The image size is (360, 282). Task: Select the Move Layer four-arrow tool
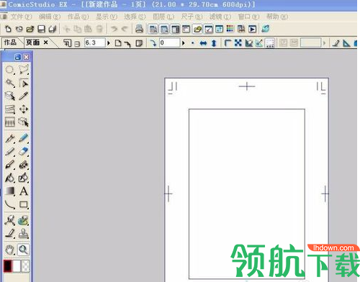point(24,109)
